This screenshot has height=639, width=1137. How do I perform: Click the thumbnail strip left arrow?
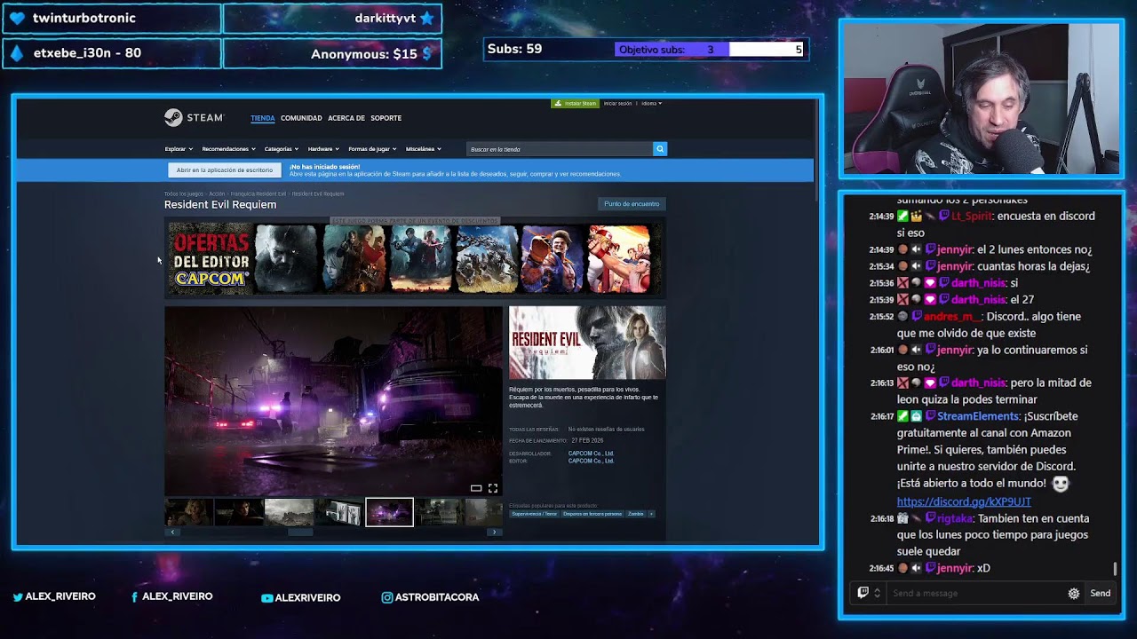172,532
